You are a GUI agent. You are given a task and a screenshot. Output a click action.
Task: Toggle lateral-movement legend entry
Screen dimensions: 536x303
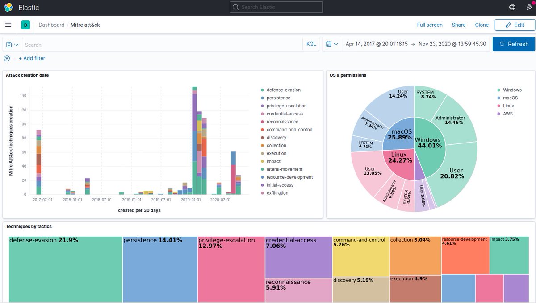[x=285, y=169]
